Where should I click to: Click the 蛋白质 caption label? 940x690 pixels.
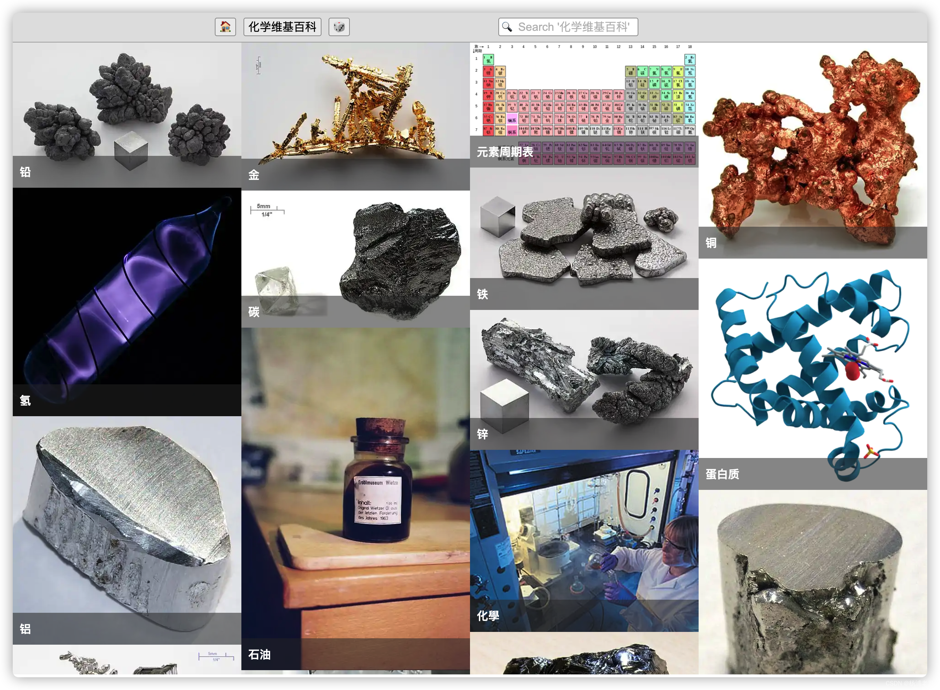pyautogui.click(x=722, y=474)
